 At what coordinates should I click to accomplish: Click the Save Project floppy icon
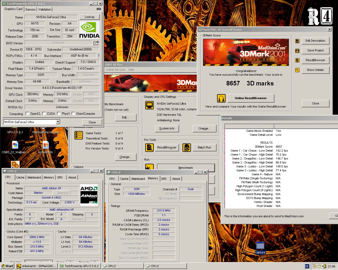[297, 51]
